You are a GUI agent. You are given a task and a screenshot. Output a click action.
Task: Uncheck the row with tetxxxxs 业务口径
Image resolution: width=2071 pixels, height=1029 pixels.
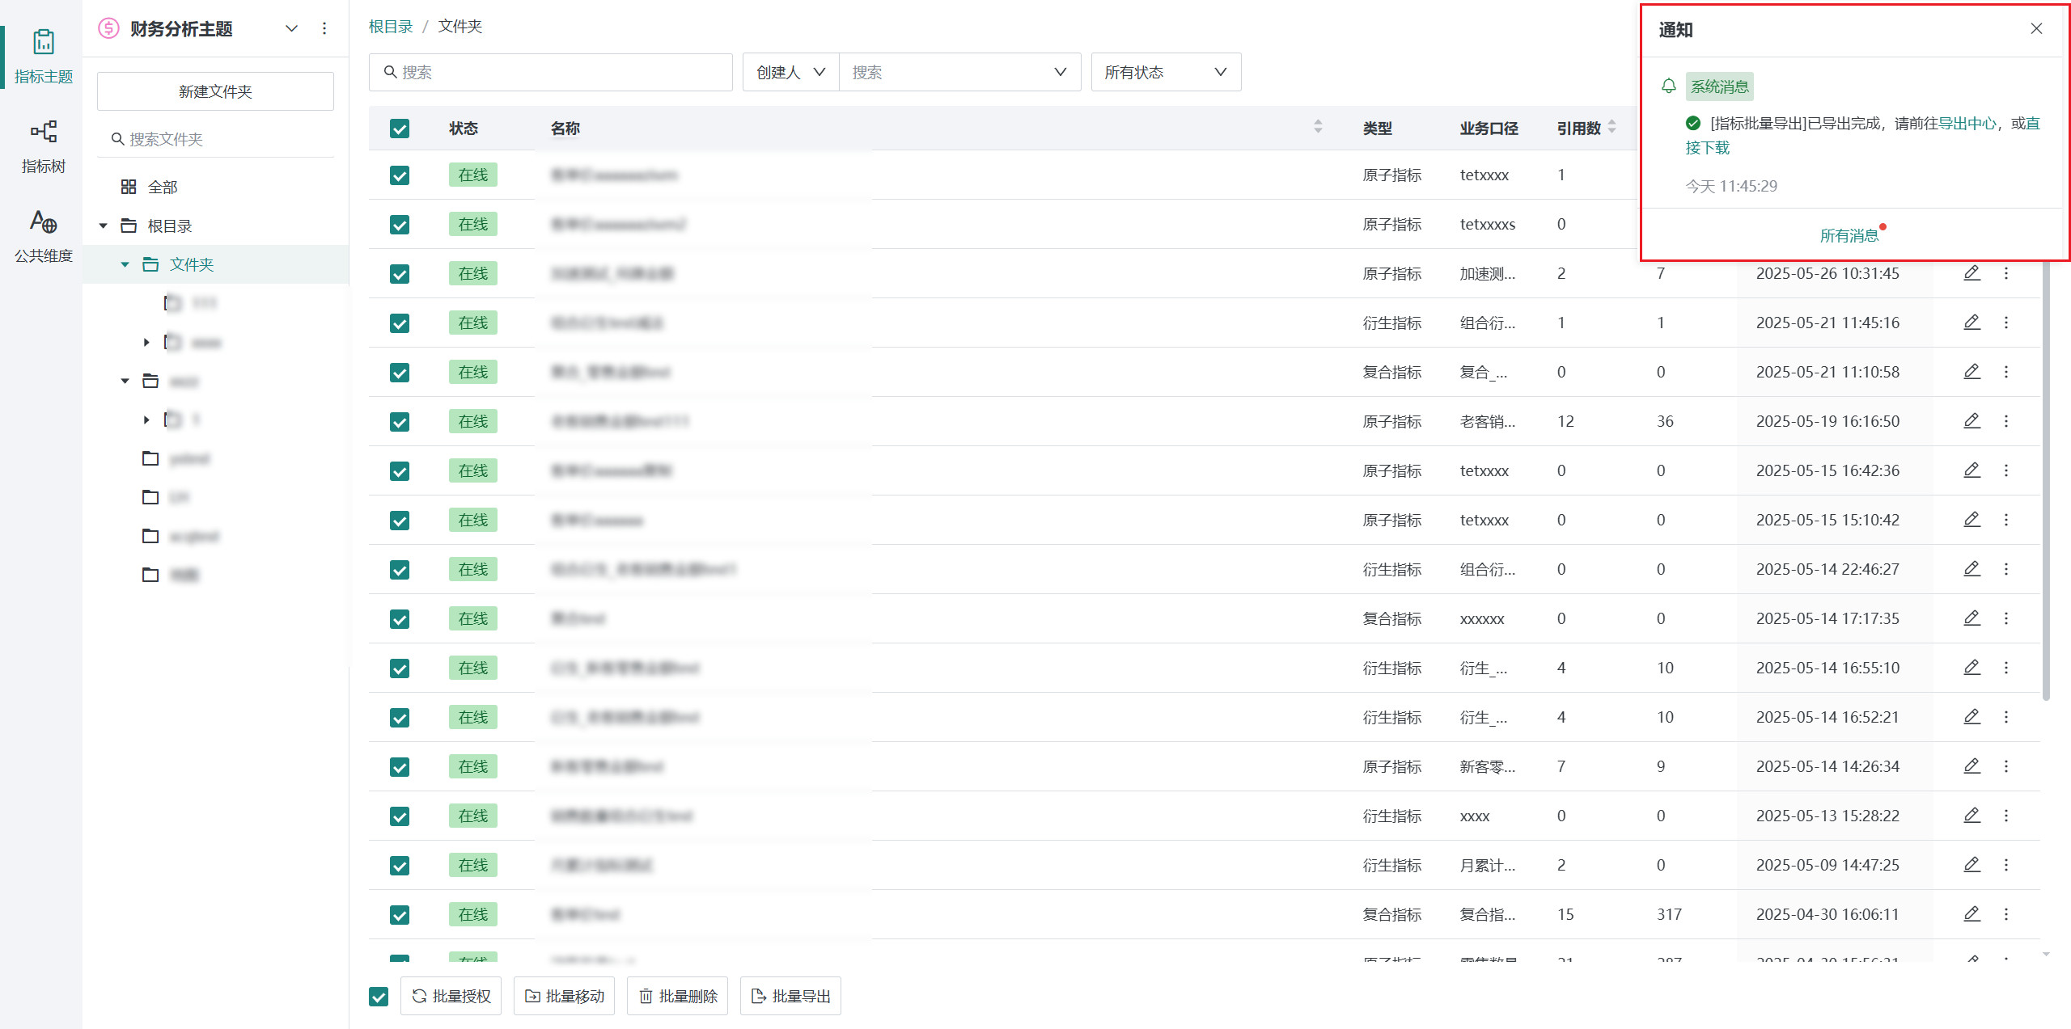[x=400, y=225]
